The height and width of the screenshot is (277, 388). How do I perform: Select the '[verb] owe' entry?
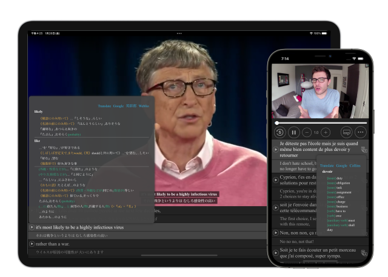point(334,216)
